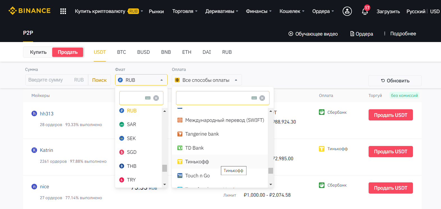This screenshot has width=441, height=209.
Task: Choose Международный перевод (SWIFT) option
Action: [220, 120]
